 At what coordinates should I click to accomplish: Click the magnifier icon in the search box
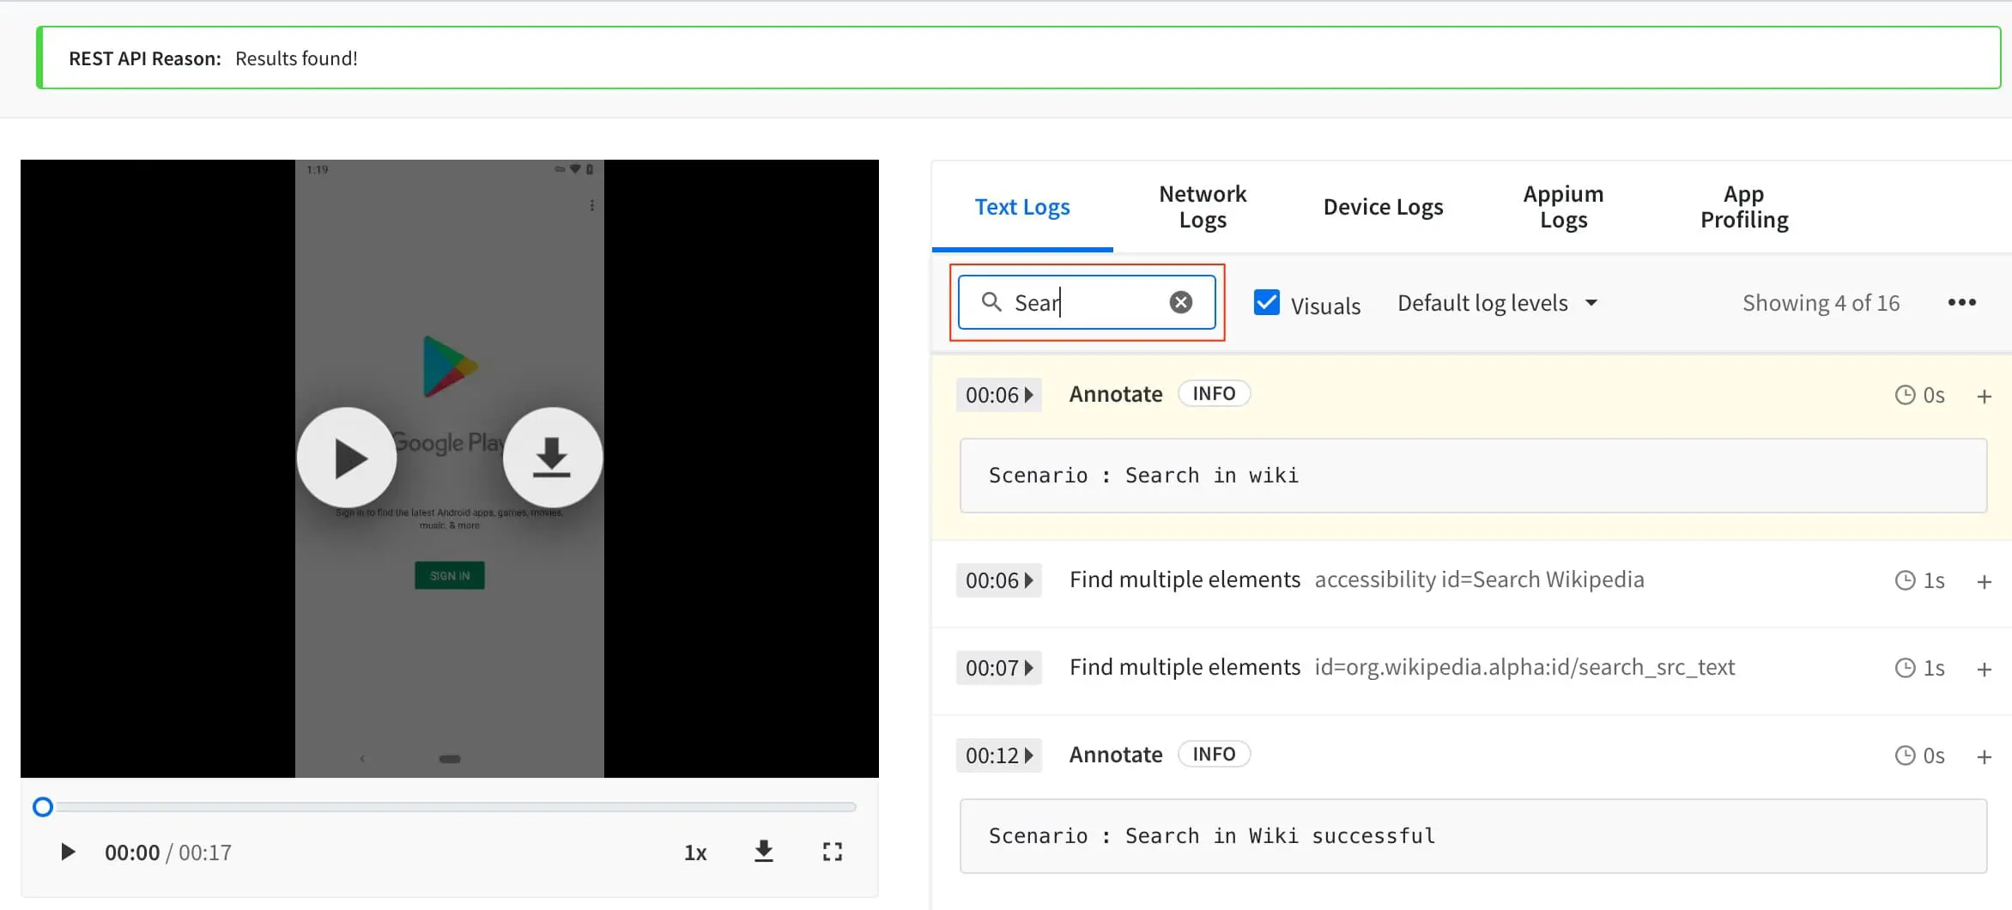pyautogui.click(x=991, y=302)
